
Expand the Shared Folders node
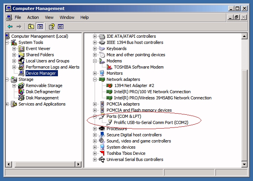14,55
